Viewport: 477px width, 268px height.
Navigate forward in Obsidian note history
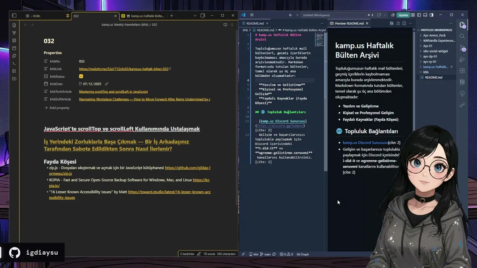click(32, 25)
